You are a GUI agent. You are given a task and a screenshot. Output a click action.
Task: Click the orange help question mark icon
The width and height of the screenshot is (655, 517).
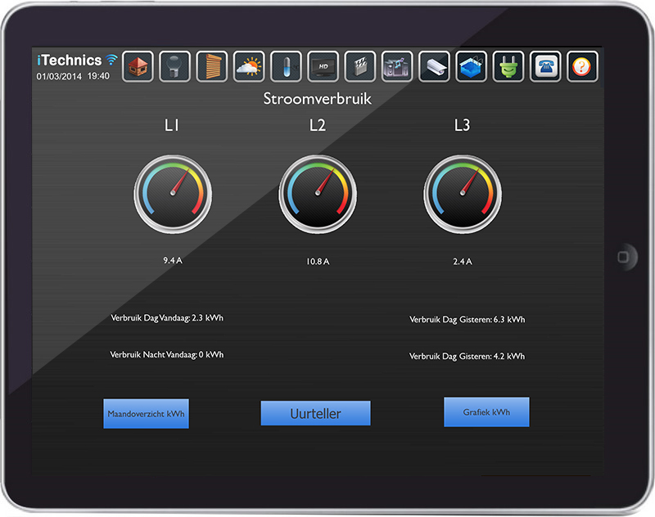click(x=582, y=66)
